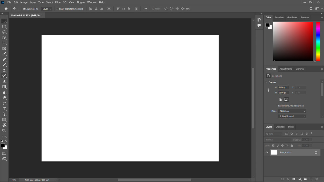Select the Brush tool
The width and height of the screenshot is (324, 182).
point(4,65)
